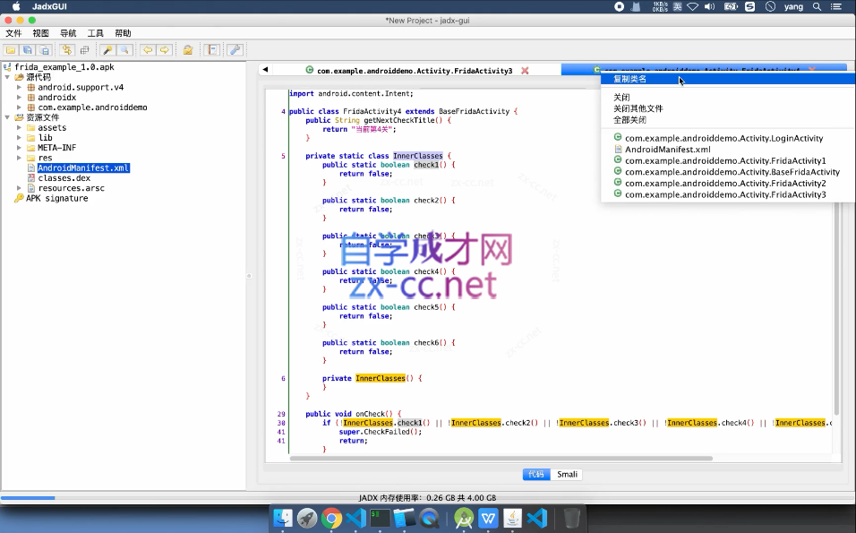Open Preferences with the wrench icon
Image resolution: width=856 pixels, height=533 pixels.
pyautogui.click(x=235, y=50)
